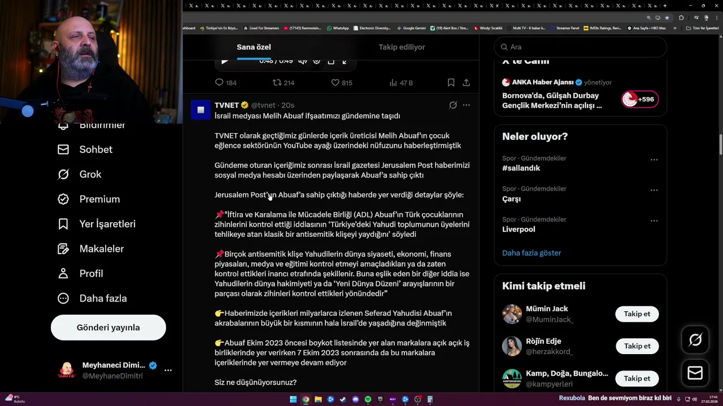Switch to Takip ediyor tab
723x406 pixels.
[x=402, y=47]
